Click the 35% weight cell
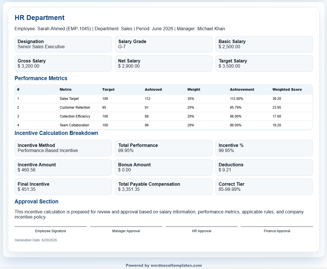327x269 pixels. 191,99
